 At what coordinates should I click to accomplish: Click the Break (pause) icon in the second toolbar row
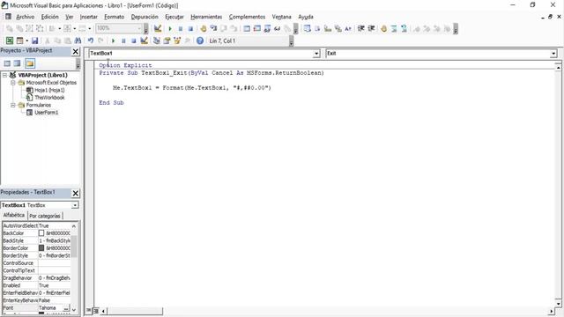tap(123, 41)
